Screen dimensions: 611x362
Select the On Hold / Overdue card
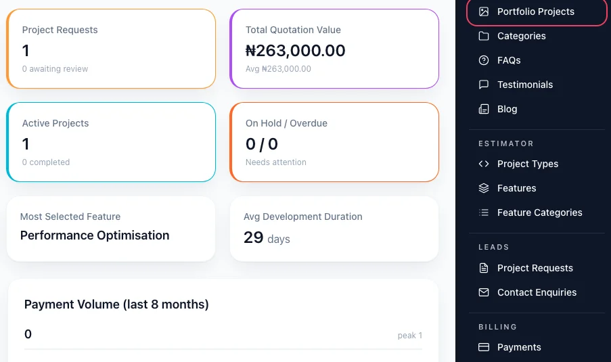point(334,142)
